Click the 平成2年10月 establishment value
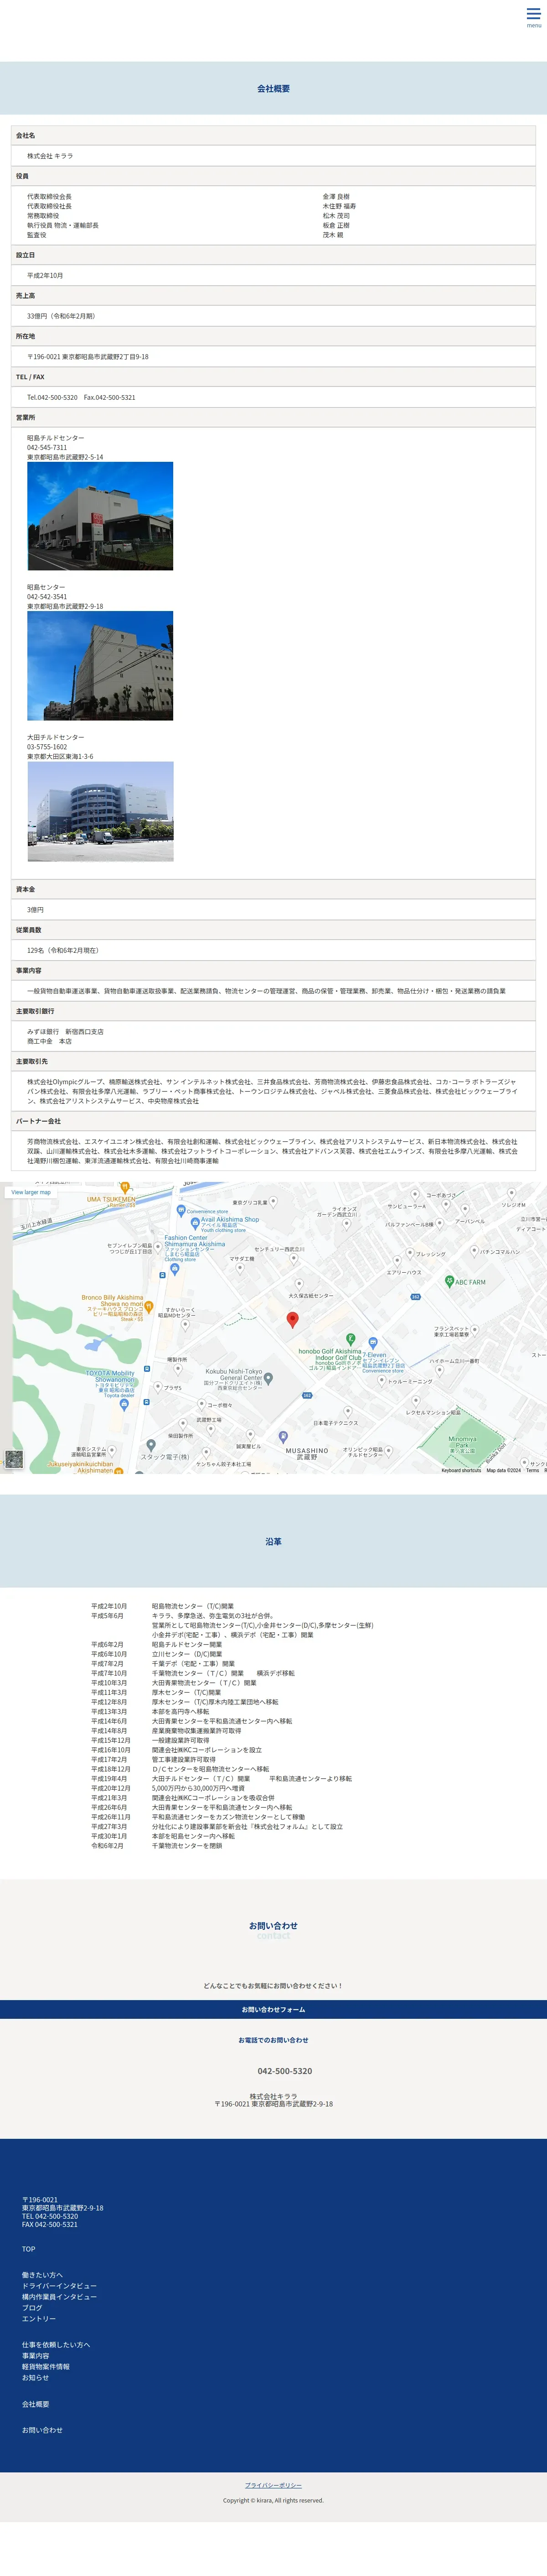This screenshot has height=2576, width=547. coord(45,275)
